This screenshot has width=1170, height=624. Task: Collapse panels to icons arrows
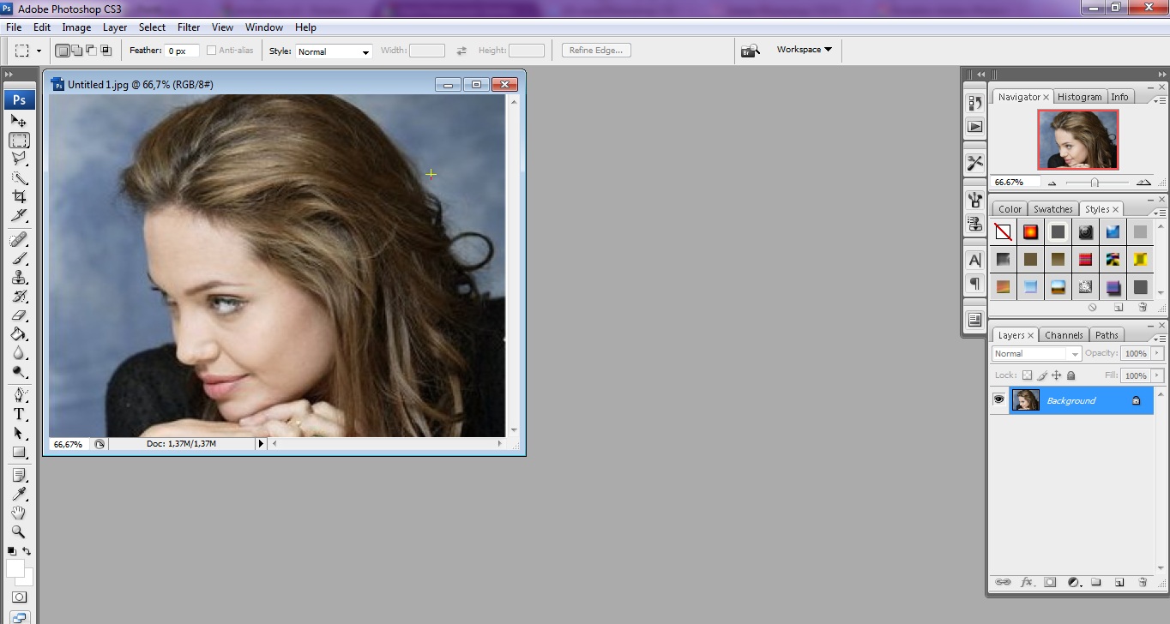[1163, 75]
